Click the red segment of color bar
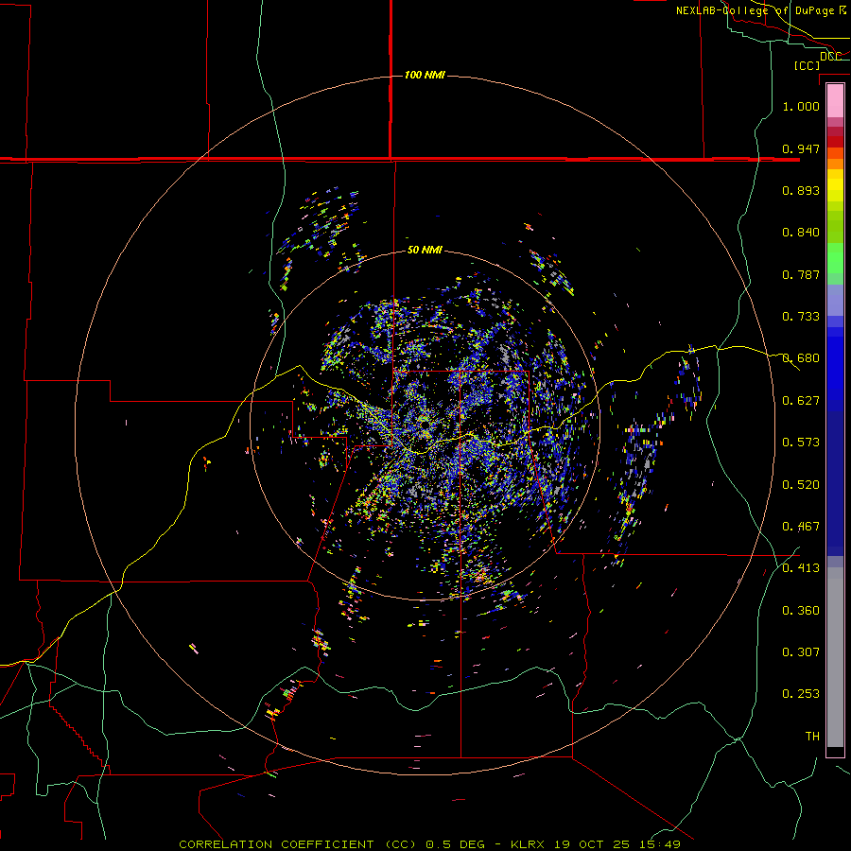851x851 pixels. (x=835, y=141)
